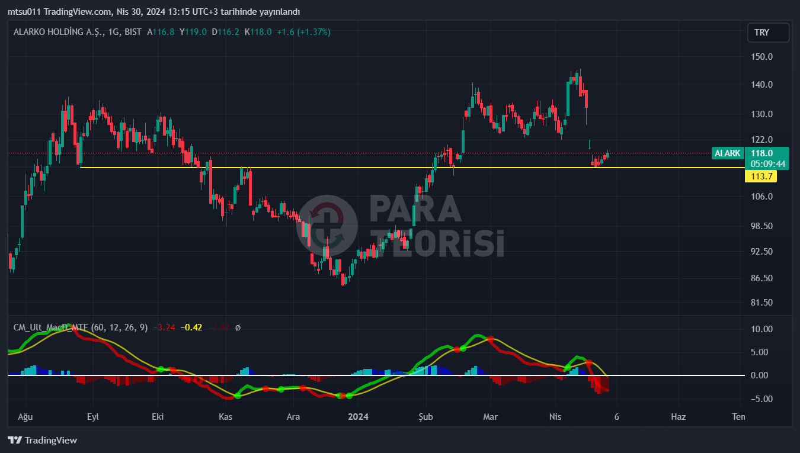Click the TradingView logo at bottom left
This screenshot has width=800, height=453.
42,440
